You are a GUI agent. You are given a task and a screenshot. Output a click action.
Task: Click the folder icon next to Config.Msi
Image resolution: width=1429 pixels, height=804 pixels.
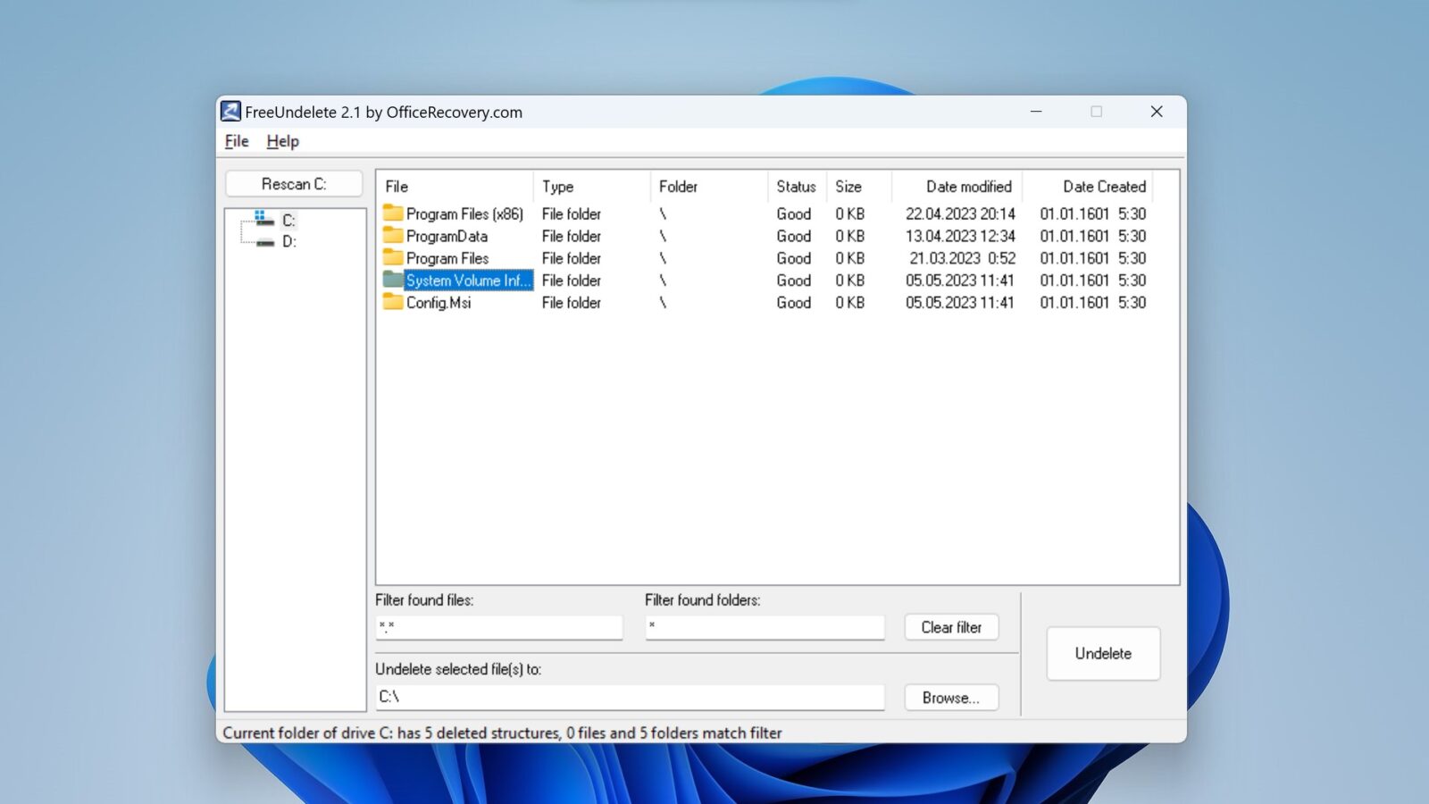click(x=392, y=303)
